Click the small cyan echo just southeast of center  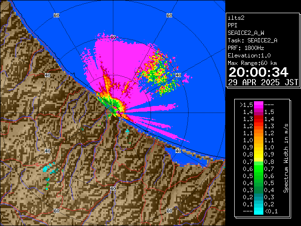point(127,131)
